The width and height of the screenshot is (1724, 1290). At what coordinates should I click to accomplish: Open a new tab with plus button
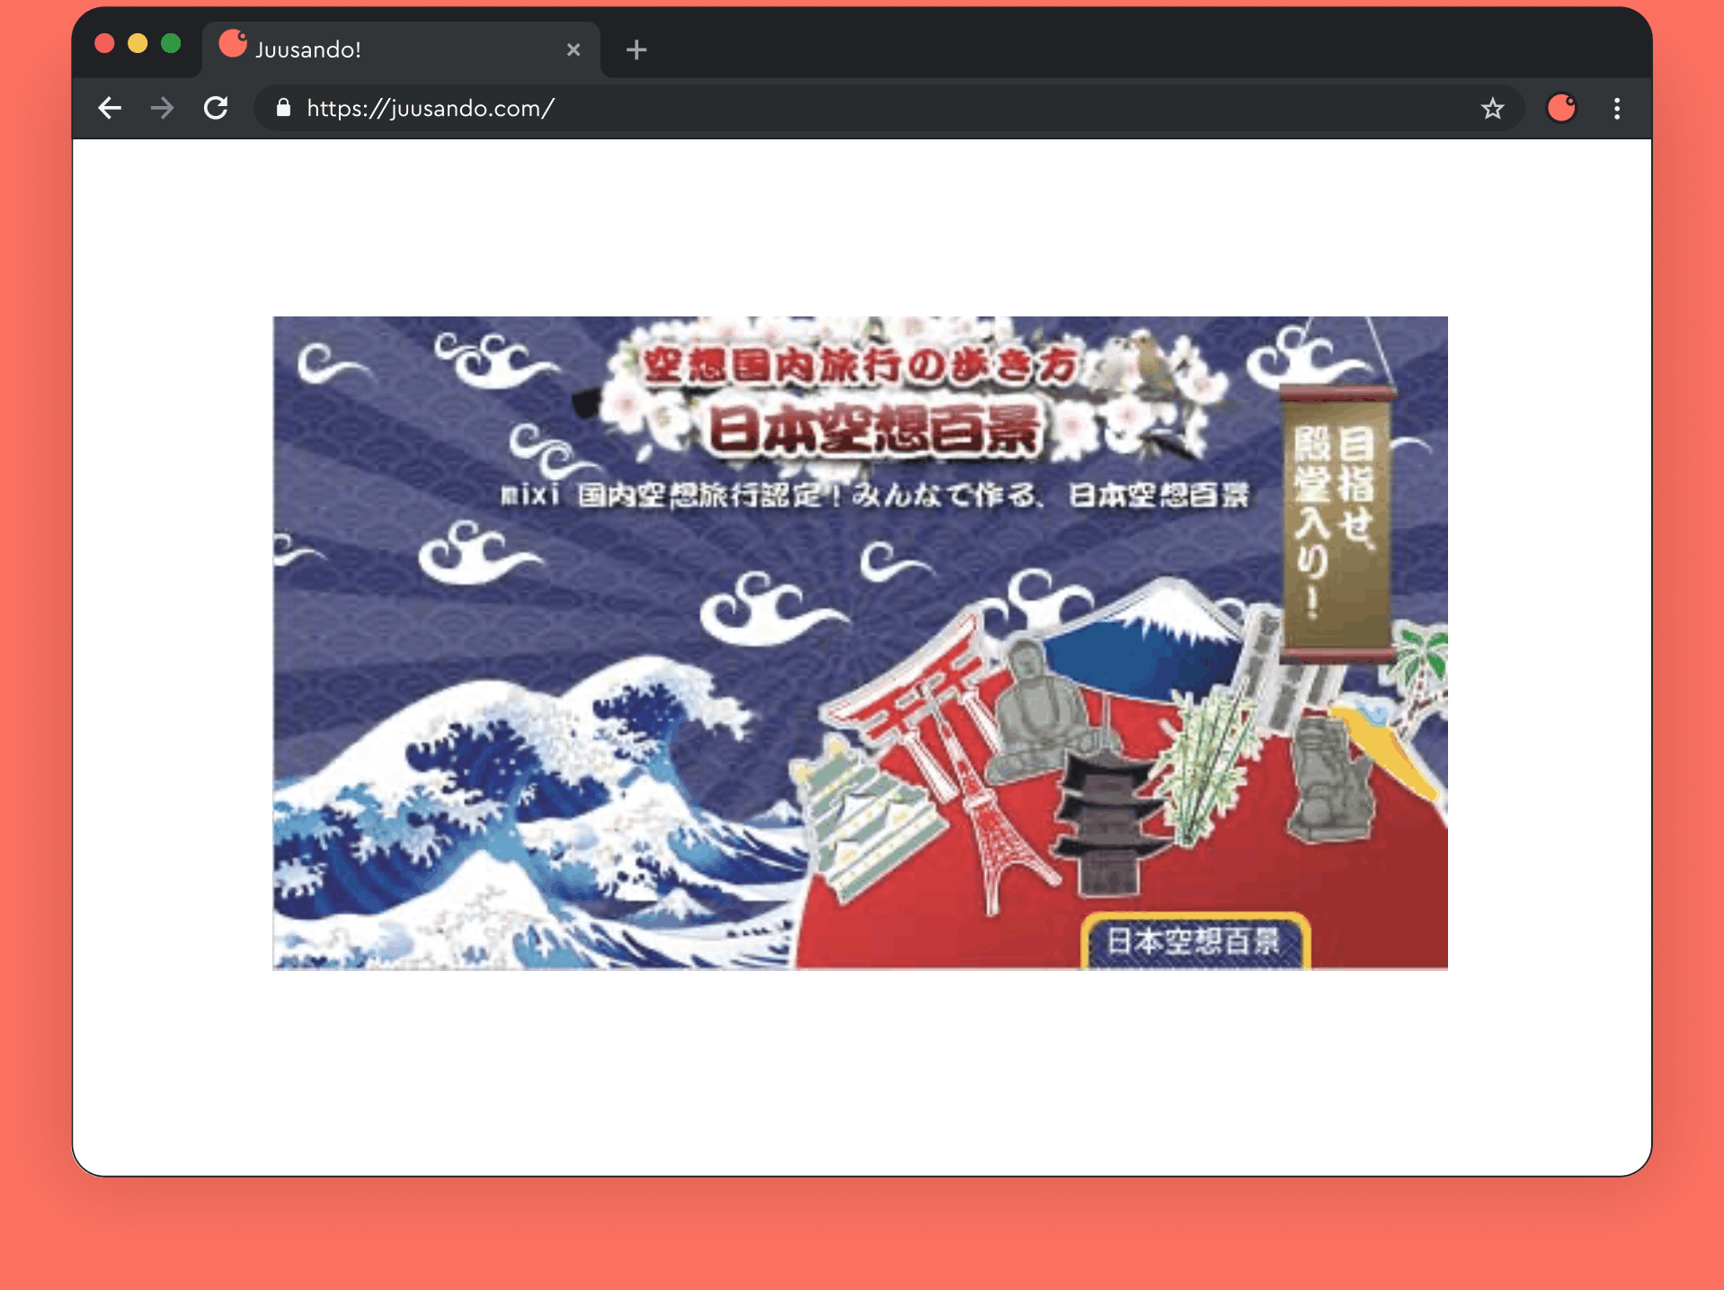[x=636, y=50]
